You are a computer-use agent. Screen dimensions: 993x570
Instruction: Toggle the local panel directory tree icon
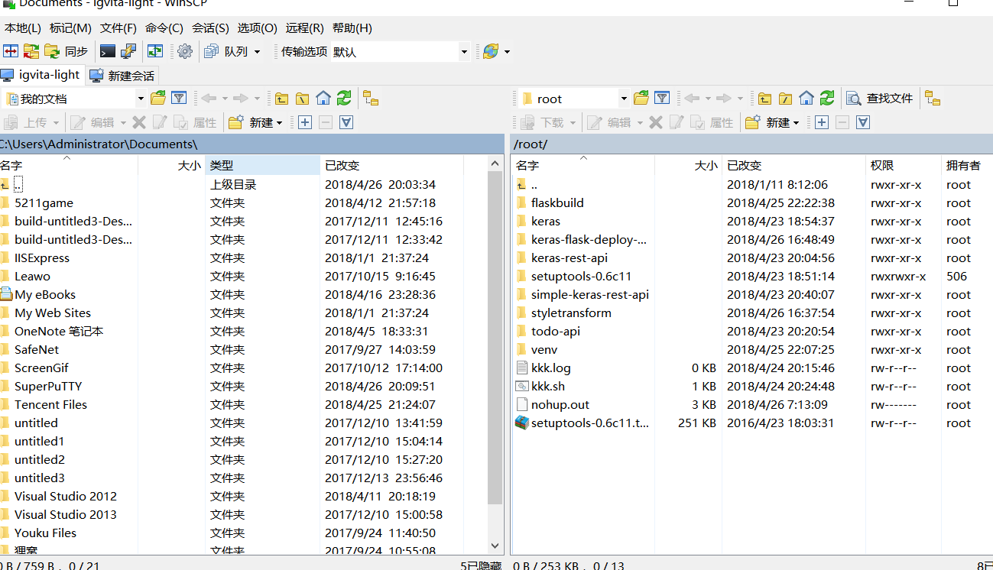[371, 98]
